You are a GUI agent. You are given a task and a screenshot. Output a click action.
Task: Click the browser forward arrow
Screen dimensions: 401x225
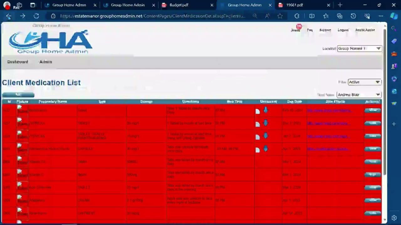(x=23, y=16)
